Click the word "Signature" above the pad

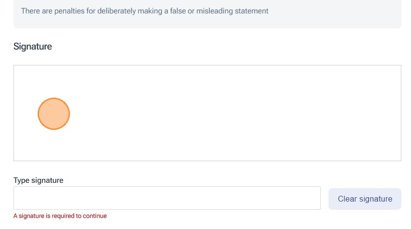pos(33,47)
